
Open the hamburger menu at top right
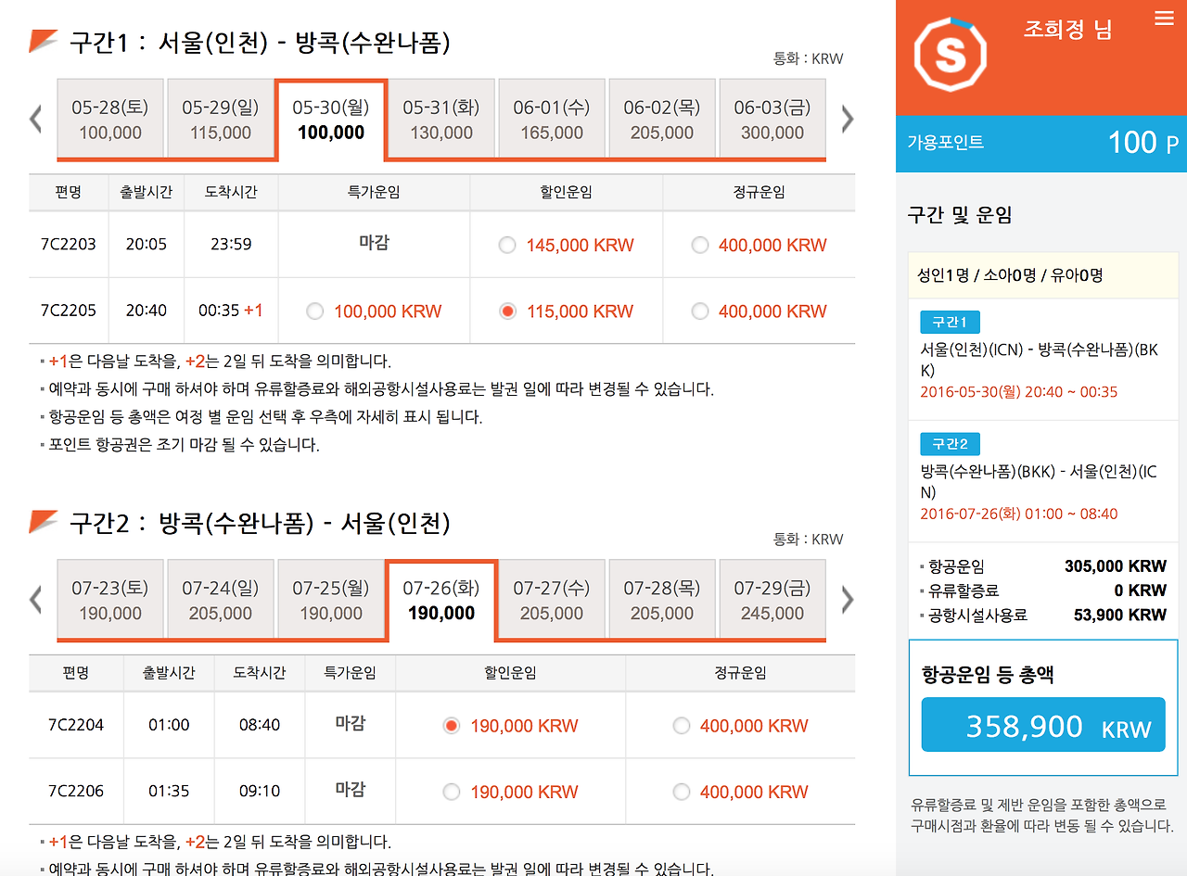click(1164, 17)
